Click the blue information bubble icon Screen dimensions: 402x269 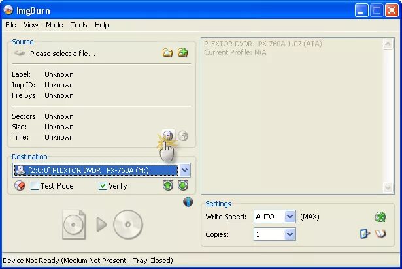click(x=188, y=202)
